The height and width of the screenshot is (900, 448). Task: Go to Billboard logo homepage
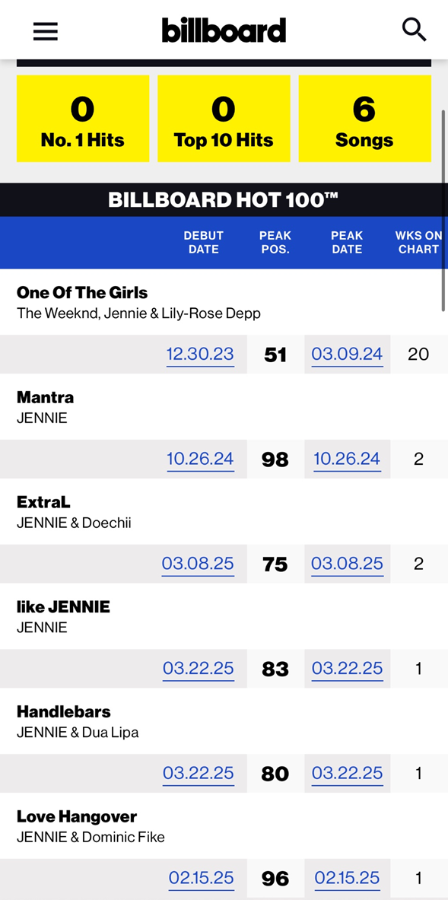(224, 30)
